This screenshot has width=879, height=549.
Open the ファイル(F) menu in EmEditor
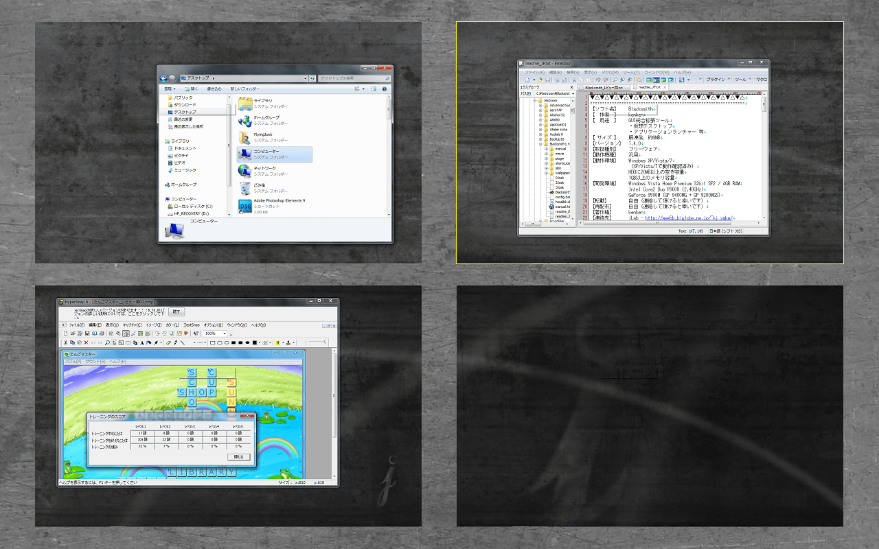[534, 72]
